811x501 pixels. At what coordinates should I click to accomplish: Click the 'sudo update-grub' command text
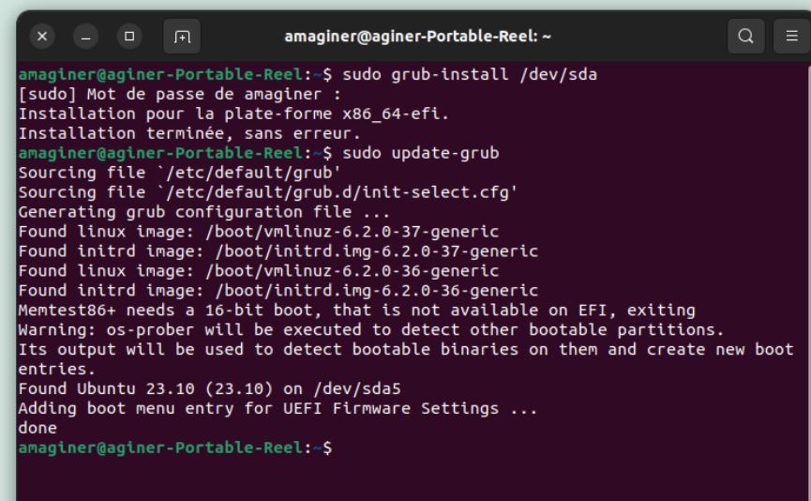(x=422, y=152)
